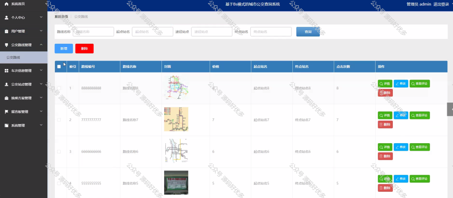Open the cover thumbnail for 路线名称8

(x=176, y=88)
